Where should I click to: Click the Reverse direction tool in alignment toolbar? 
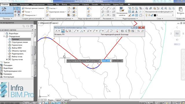(x=111, y=31)
